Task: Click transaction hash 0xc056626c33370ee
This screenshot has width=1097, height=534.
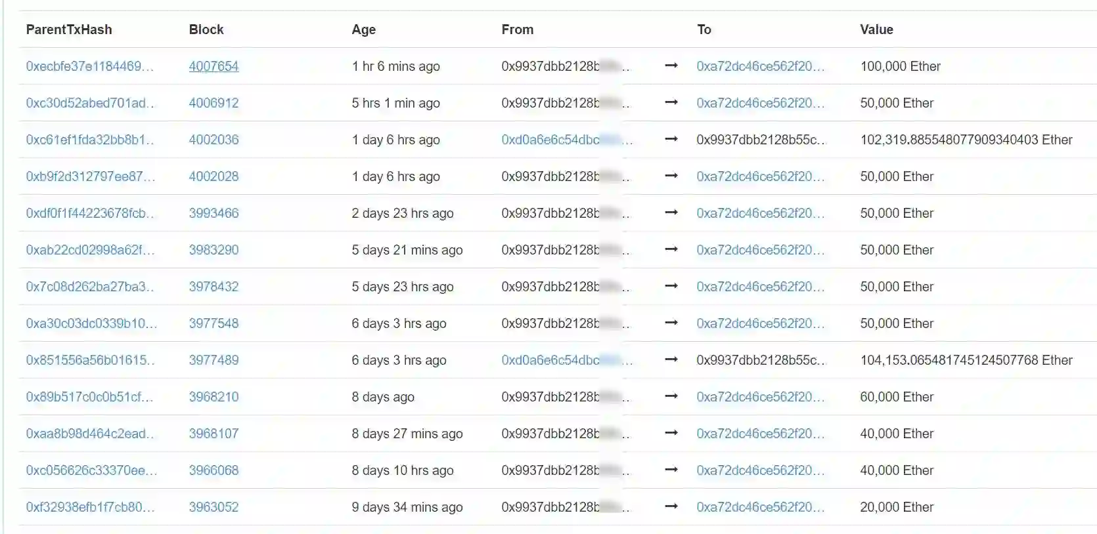Action: pyautogui.click(x=91, y=470)
